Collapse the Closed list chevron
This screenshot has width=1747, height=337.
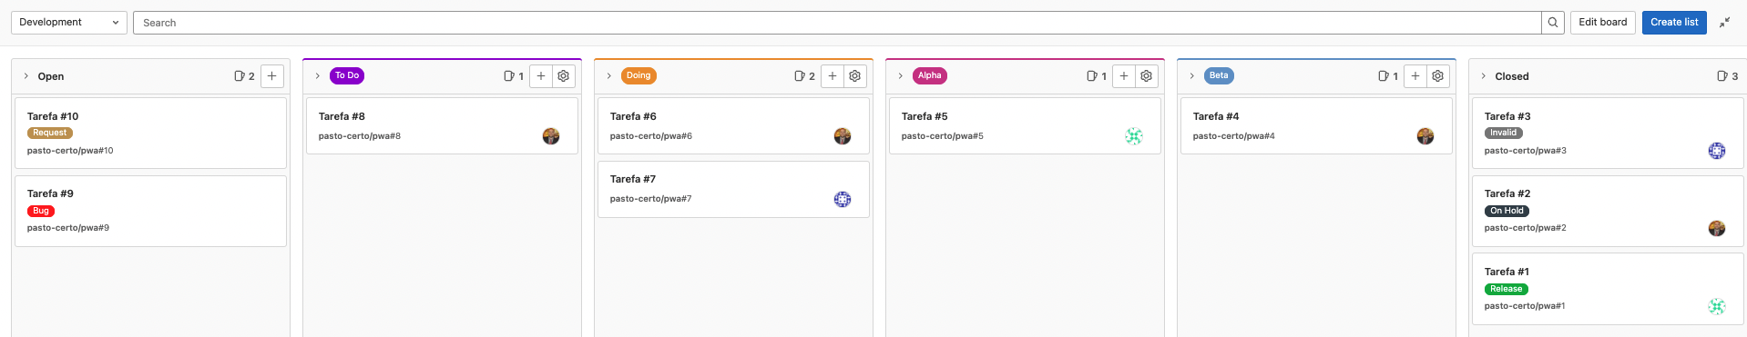pyautogui.click(x=1484, y=76)
